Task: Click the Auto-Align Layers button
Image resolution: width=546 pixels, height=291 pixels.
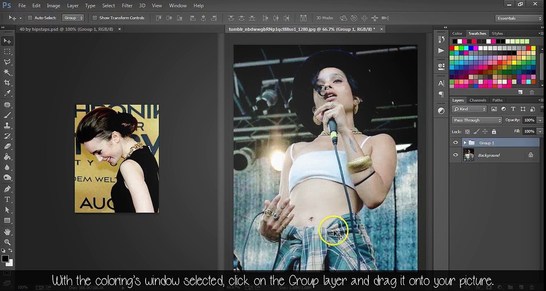Action: pyautogui.click(x=303, y=18)
